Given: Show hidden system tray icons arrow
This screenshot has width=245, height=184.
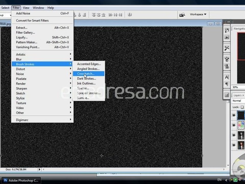Looking at the screenshot, I should click(x=226, y=180).
